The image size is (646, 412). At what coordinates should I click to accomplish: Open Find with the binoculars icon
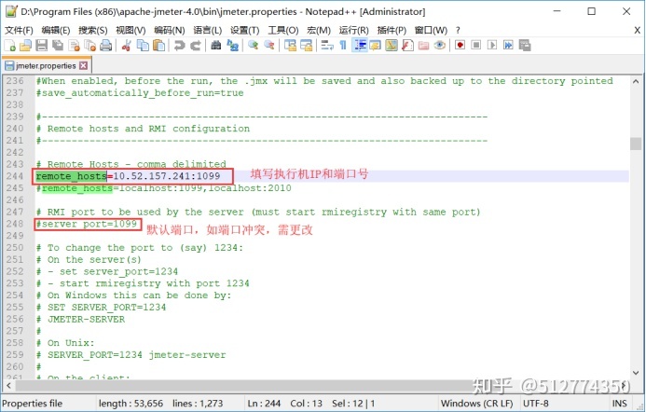(216, 46)
